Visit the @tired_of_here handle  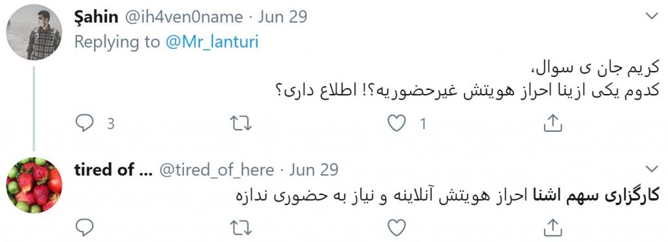click(217, 170)
